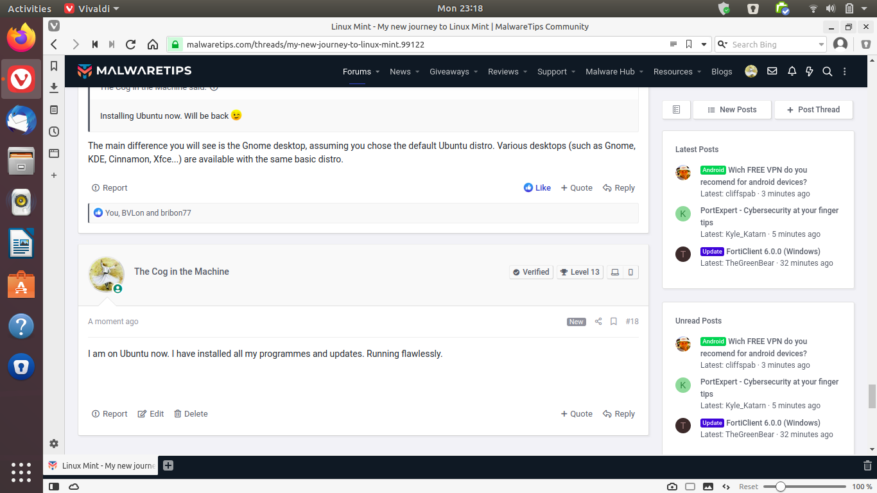Toggle Like on the Gnome desktop post
Viewport: 877px width, 493px height.
tap(537, 188)
